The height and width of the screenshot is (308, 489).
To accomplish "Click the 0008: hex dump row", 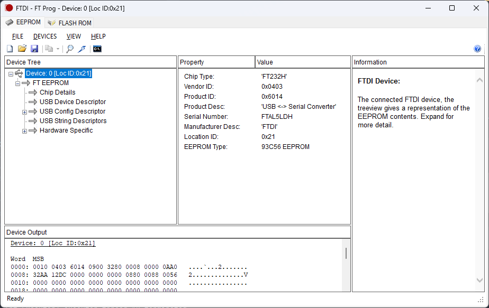I will pyautogui.click(x=129, y=275).
